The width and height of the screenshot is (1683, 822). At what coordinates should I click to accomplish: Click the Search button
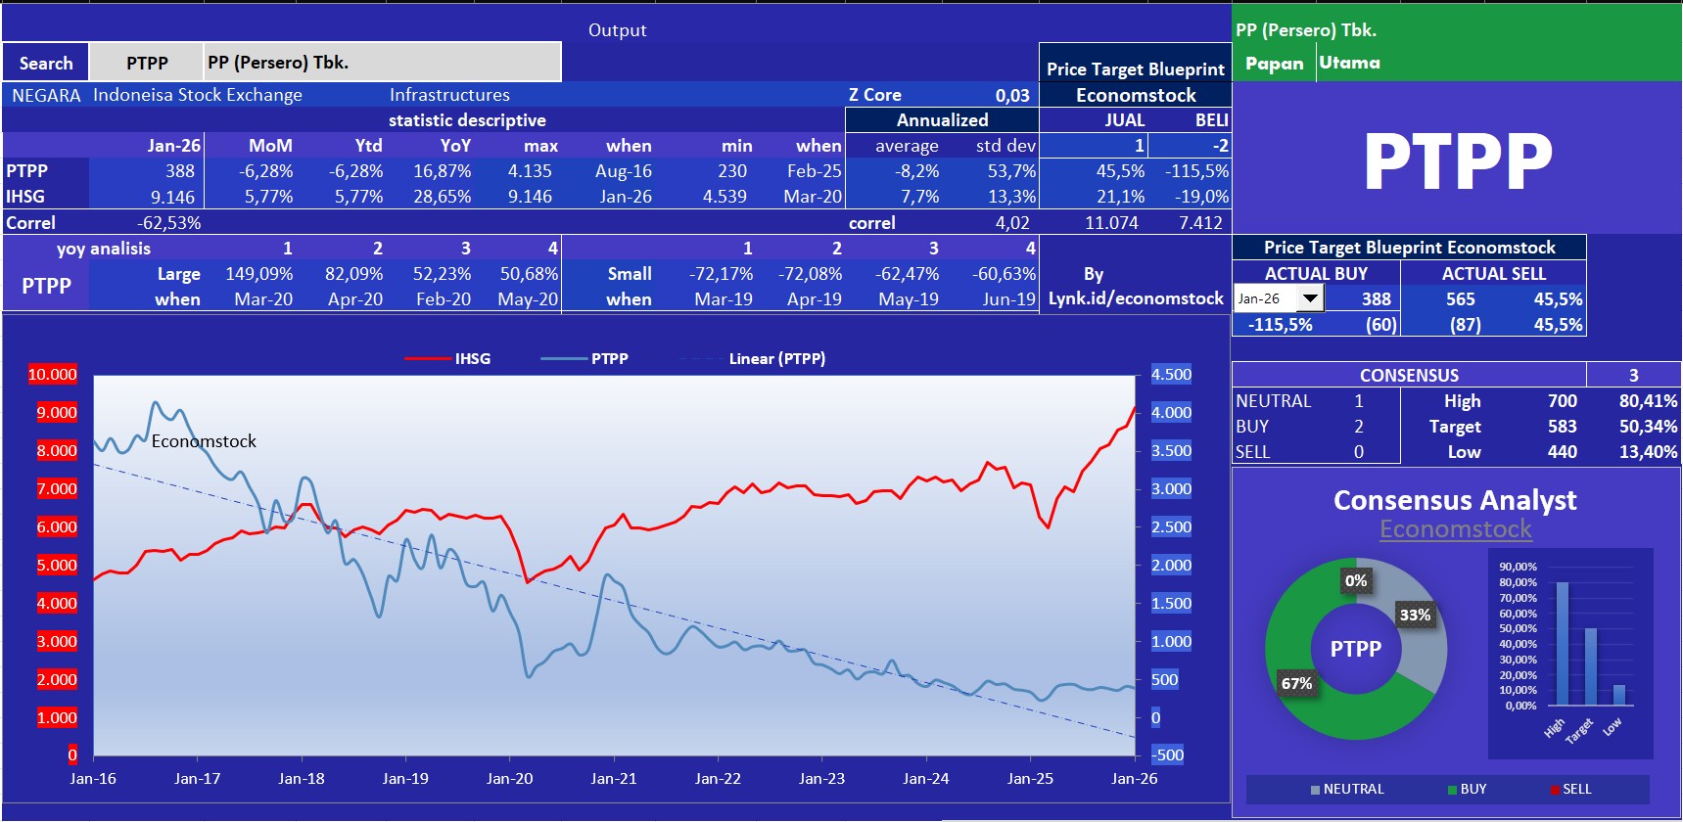click(x=46, y=63)
